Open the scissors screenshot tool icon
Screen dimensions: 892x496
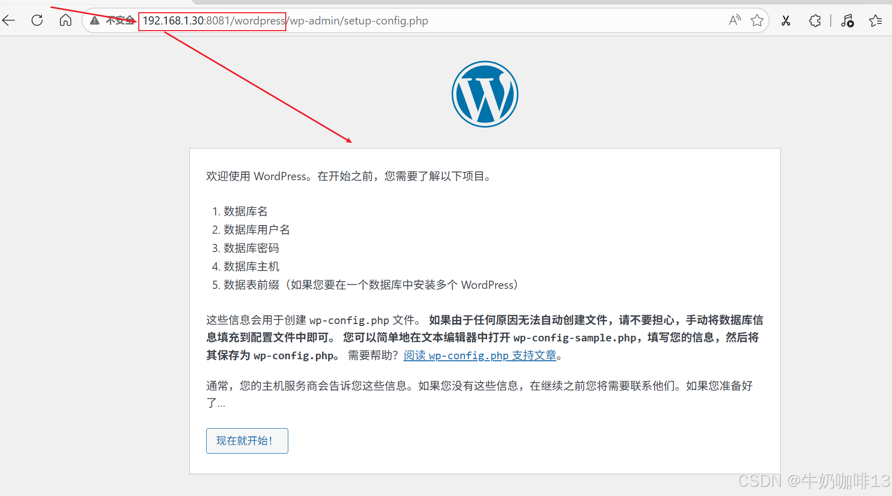click(786, 20)
